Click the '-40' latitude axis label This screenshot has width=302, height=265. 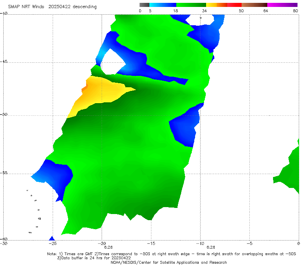click(x=4, y=13)
